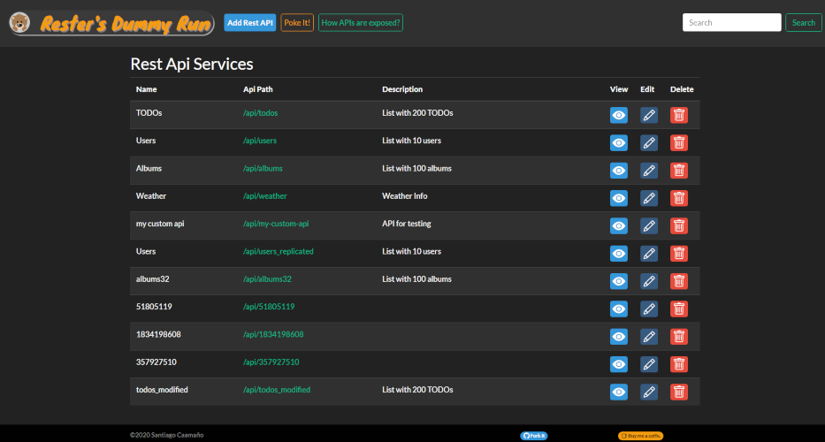The height and width of the screenshot is (442, 825).
Task: View the todos_modified service
Action: 619,392
